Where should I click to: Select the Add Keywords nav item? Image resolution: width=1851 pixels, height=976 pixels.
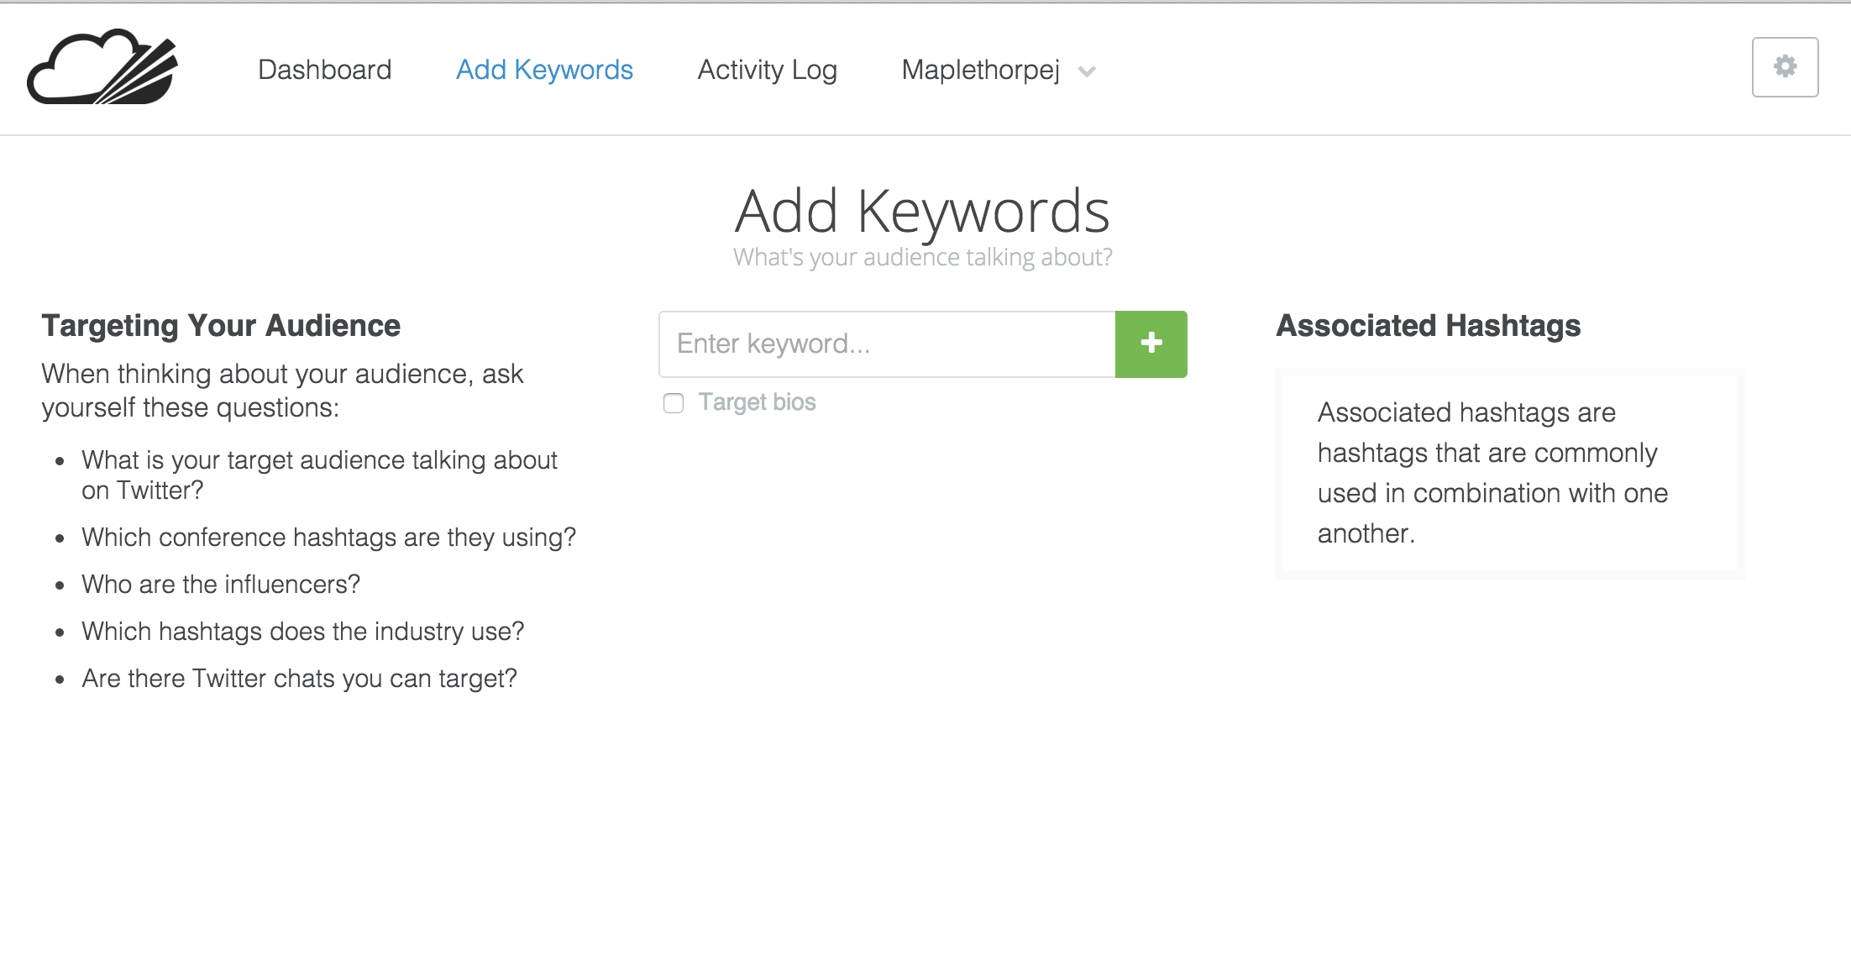click(544, 70)
